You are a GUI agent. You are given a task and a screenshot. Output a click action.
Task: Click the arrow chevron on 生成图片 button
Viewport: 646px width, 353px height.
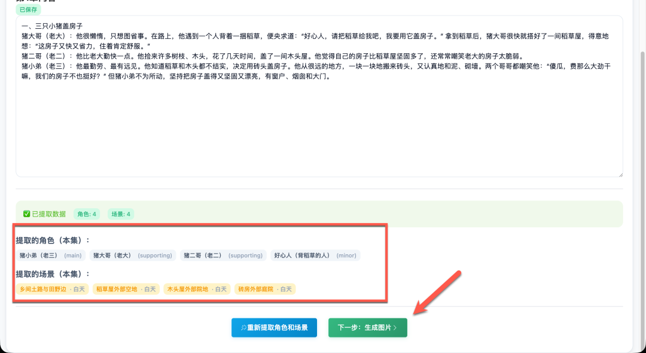(395, 327)
